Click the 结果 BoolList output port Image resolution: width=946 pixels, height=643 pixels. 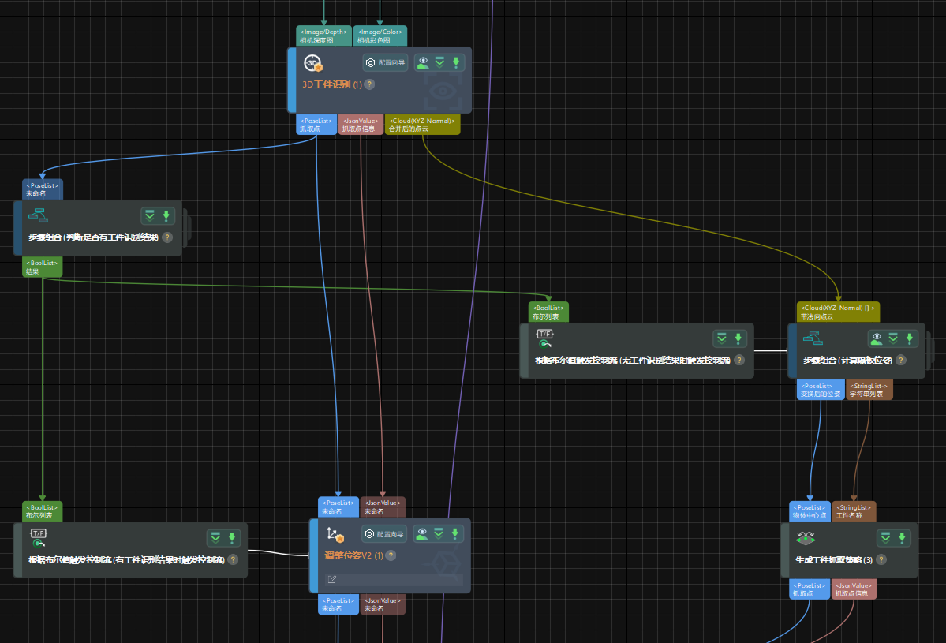(43, 267)
